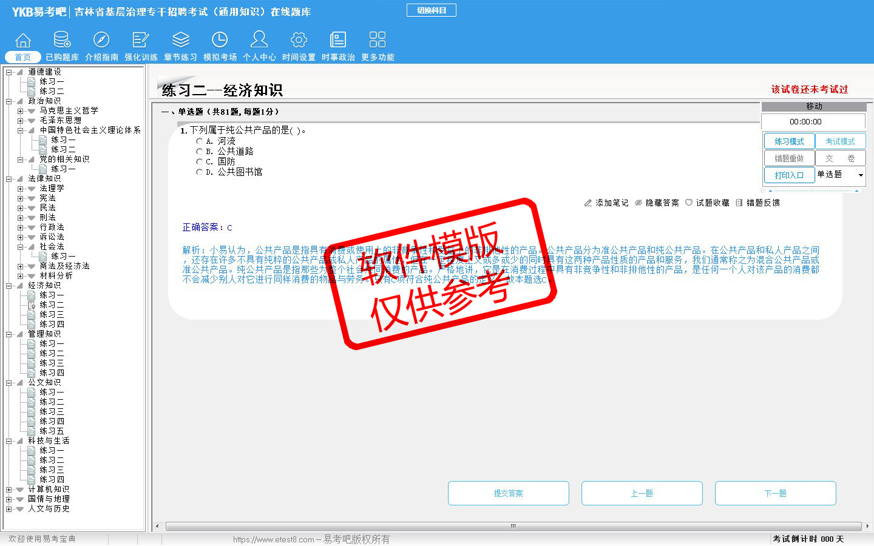Click the 练习四 document icon under 管理知识
The width and height of the screenshot is (874, 546).
point(32,372)
